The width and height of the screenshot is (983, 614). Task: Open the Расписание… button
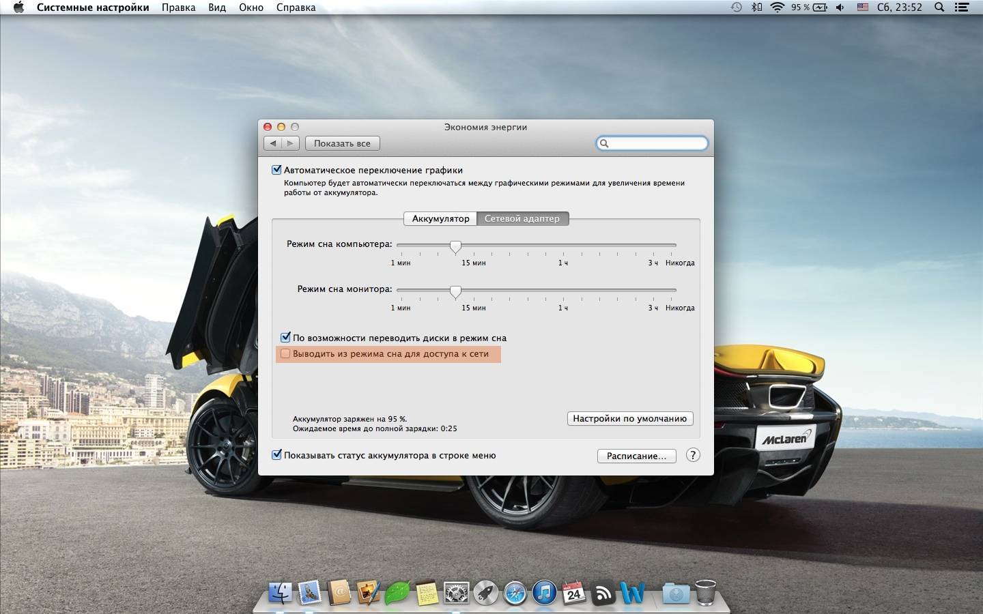tap(636, 456)
